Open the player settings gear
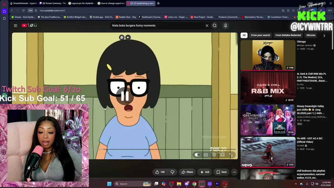Viewport: 334px width, 188px height. coord(214,155)
